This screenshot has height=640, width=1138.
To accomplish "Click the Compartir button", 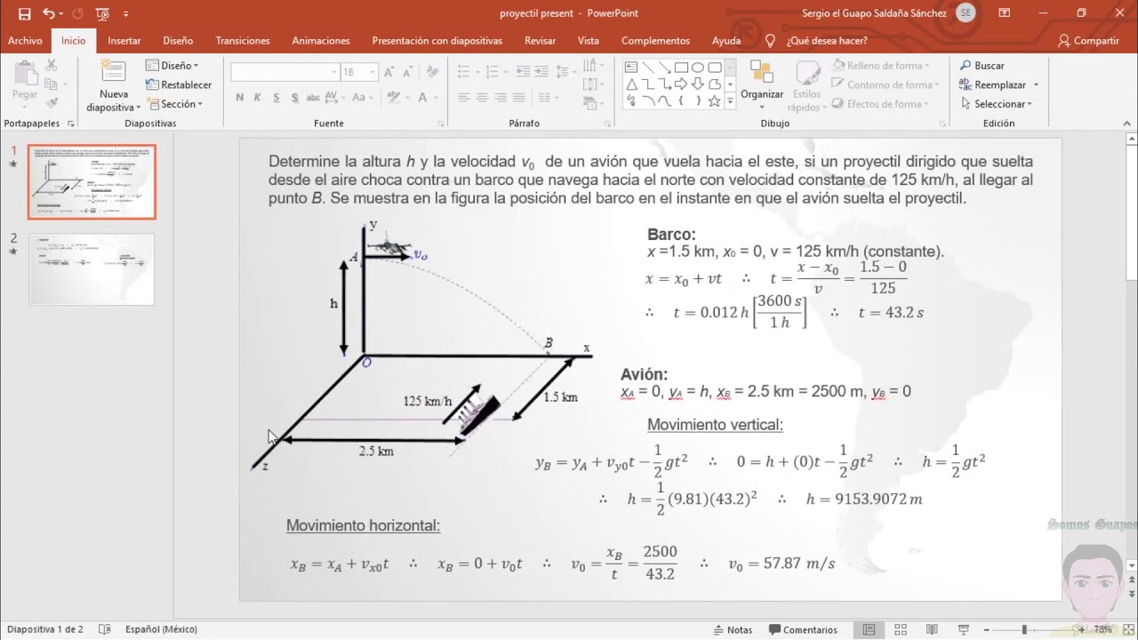I will coord(1088,41).
